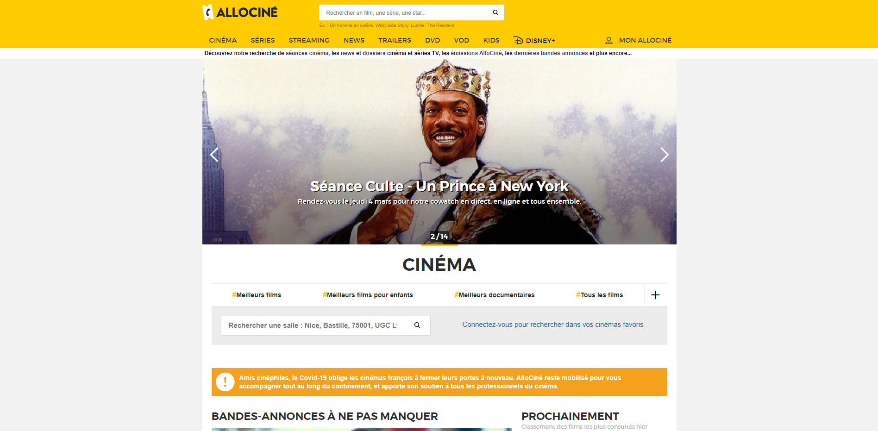
Task: Open the STREAMING navigation item
Action: pos(309,40)
